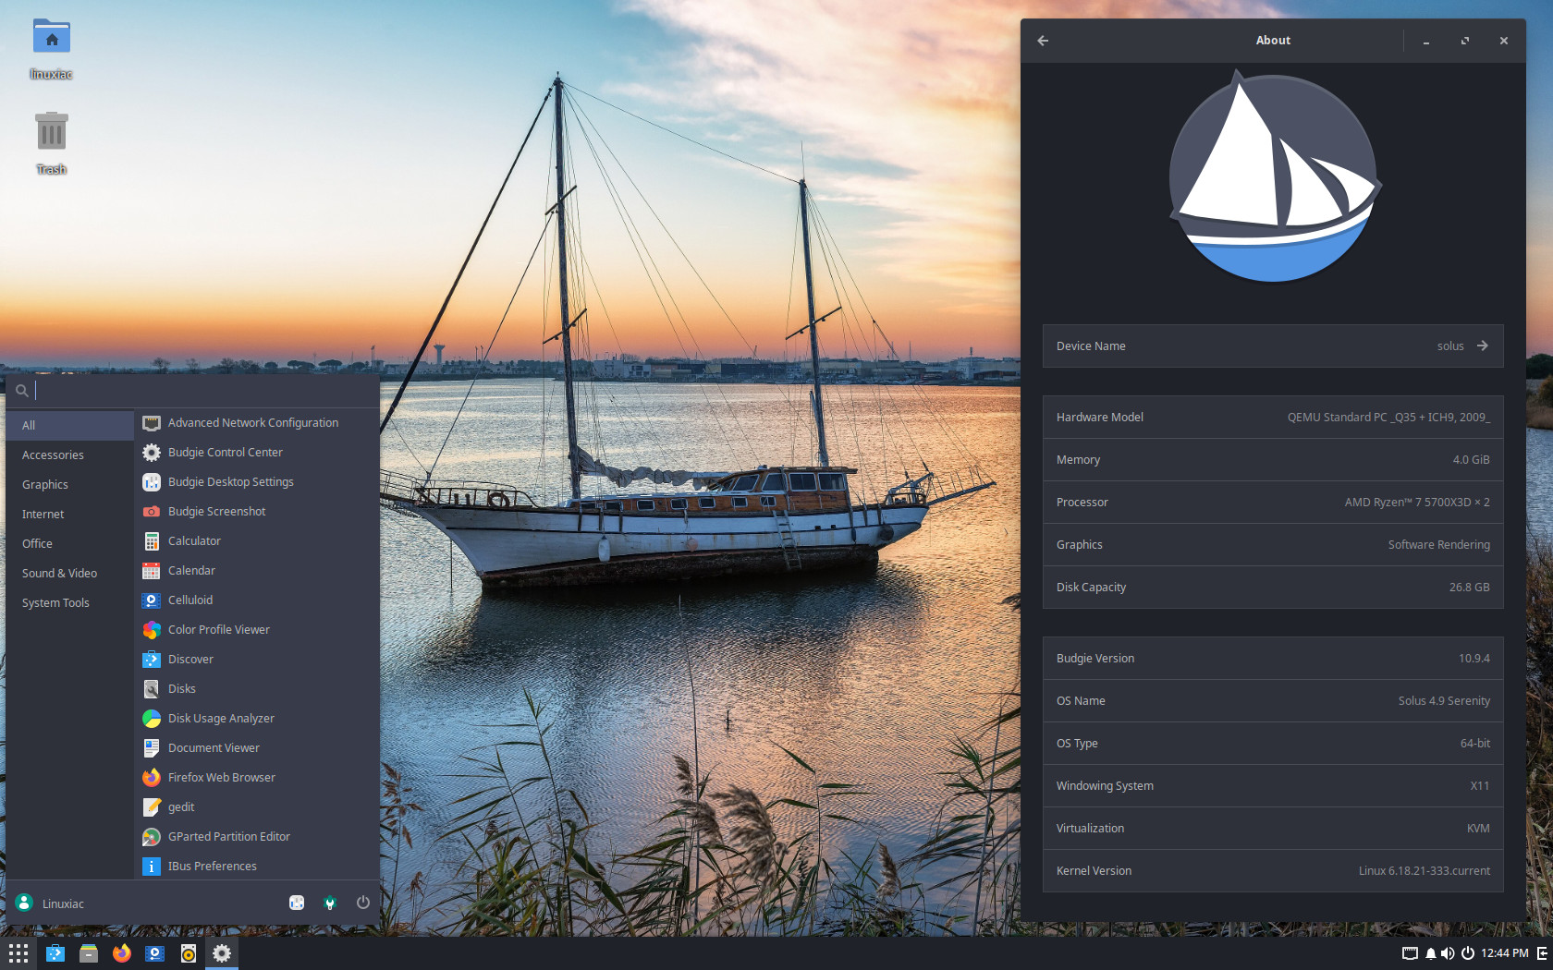Viewport: 1553px width, 970px height.
Task: Open the file manager taskbar icon
Action: tap(89, 953)
